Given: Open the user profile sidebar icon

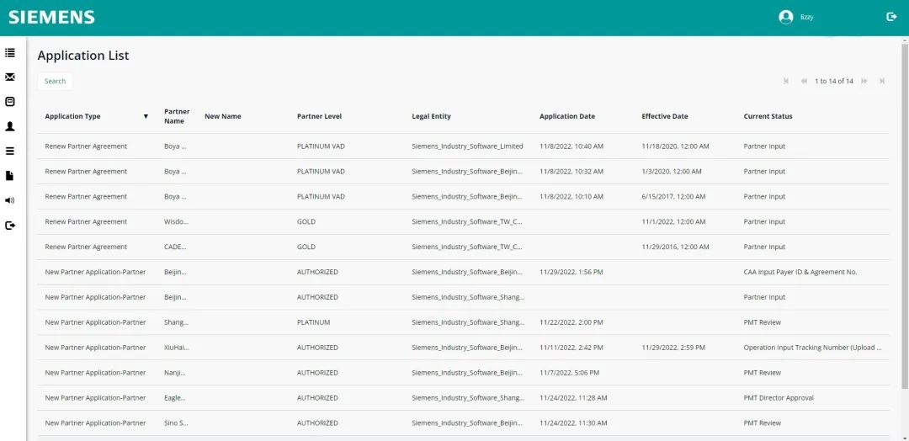Looking at the screenshot, I should pyautogui.click(x=10, y=126).
